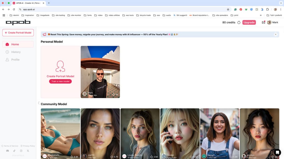The height and width of the screenshot is (159, 284).
Task: Collapse the left sidebar with the arrow handle
Action: [x=39, y=103]
